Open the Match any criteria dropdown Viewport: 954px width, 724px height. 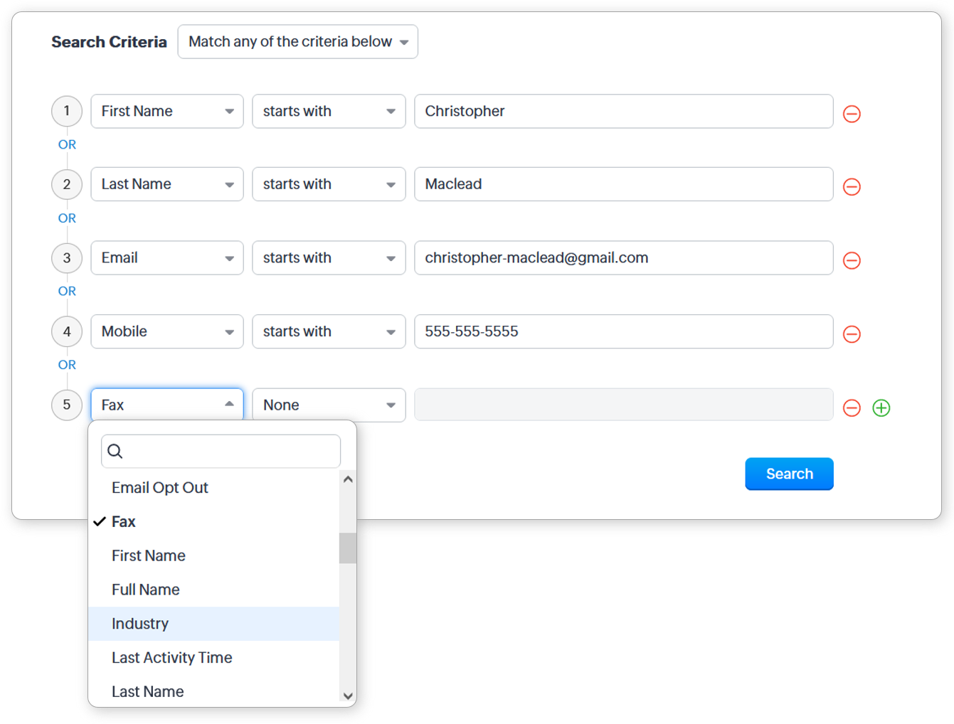[x=297, y=42]
